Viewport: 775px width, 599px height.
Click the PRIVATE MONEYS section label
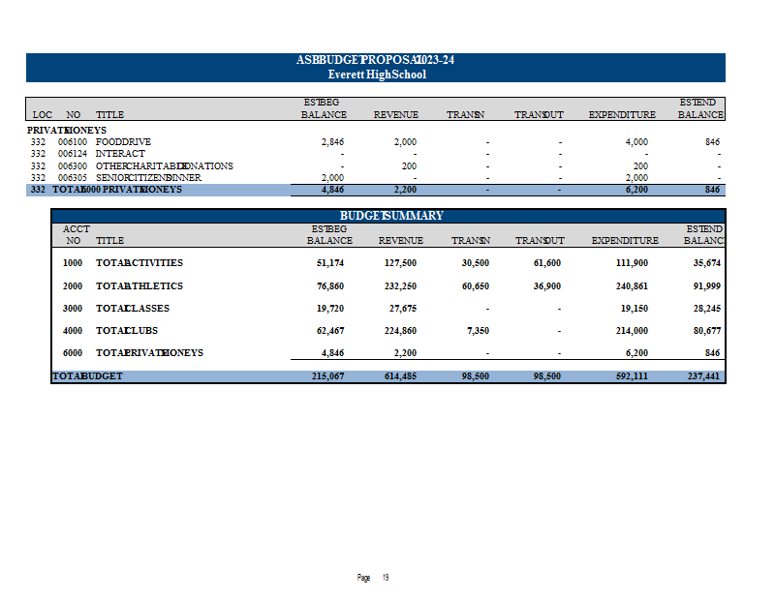pyautogui.click(x=67, y=130)
